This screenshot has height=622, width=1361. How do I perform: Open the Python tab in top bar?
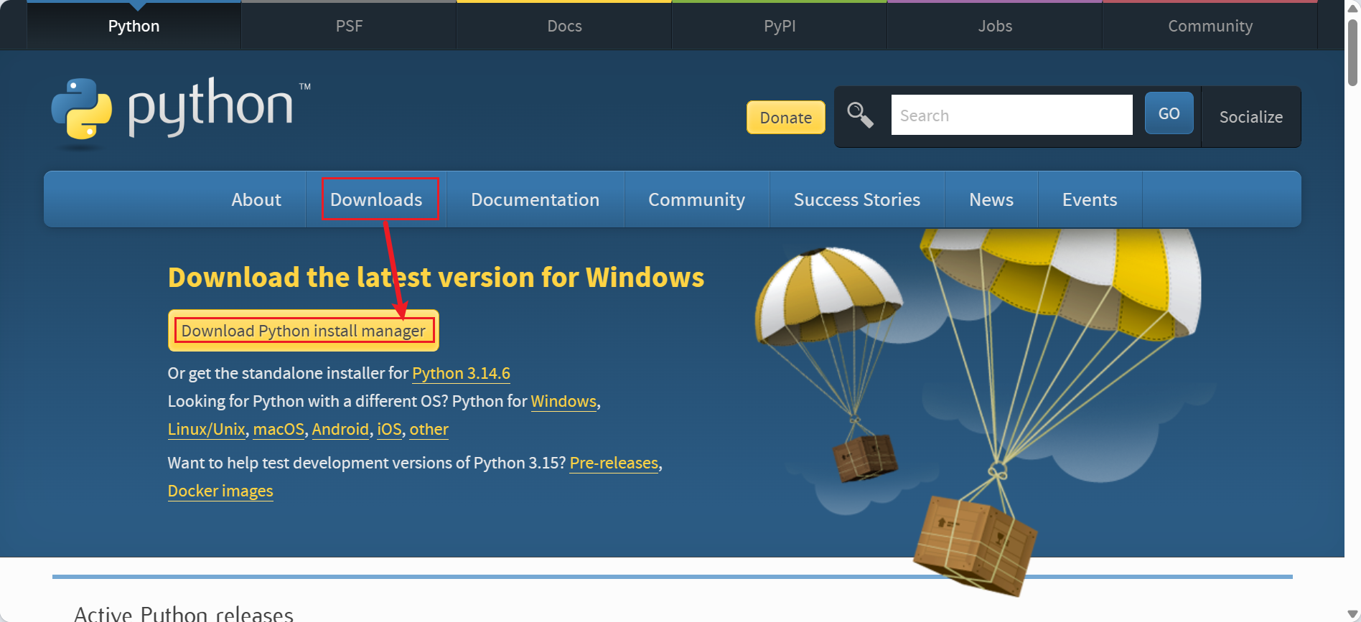[134, 26]
